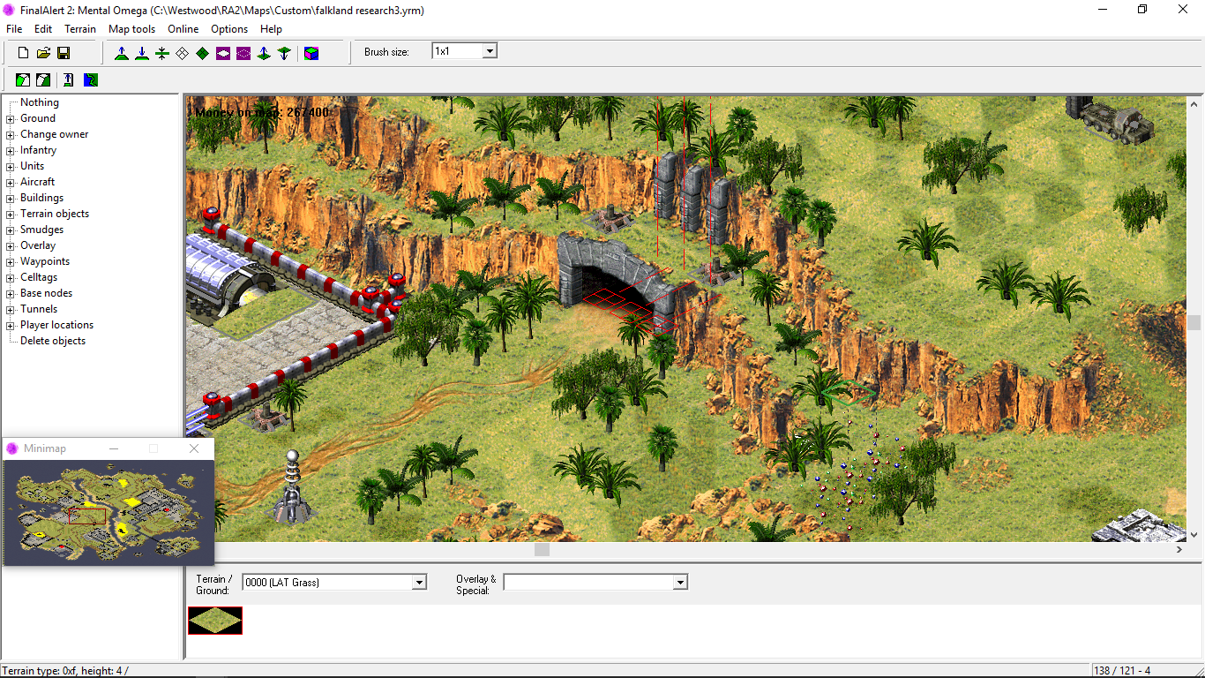Click the white outlined diamond tileset icon
Screen dimensions: 1205x678
(x=183, y=53)
